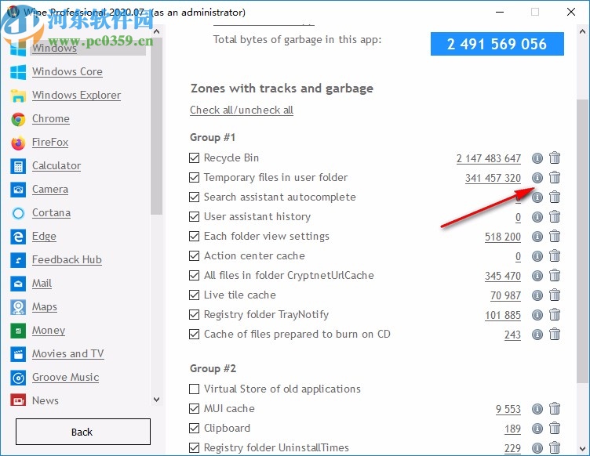Toggle Live tile cache checkbox
The image size is (590, 456).
[194, 295]
